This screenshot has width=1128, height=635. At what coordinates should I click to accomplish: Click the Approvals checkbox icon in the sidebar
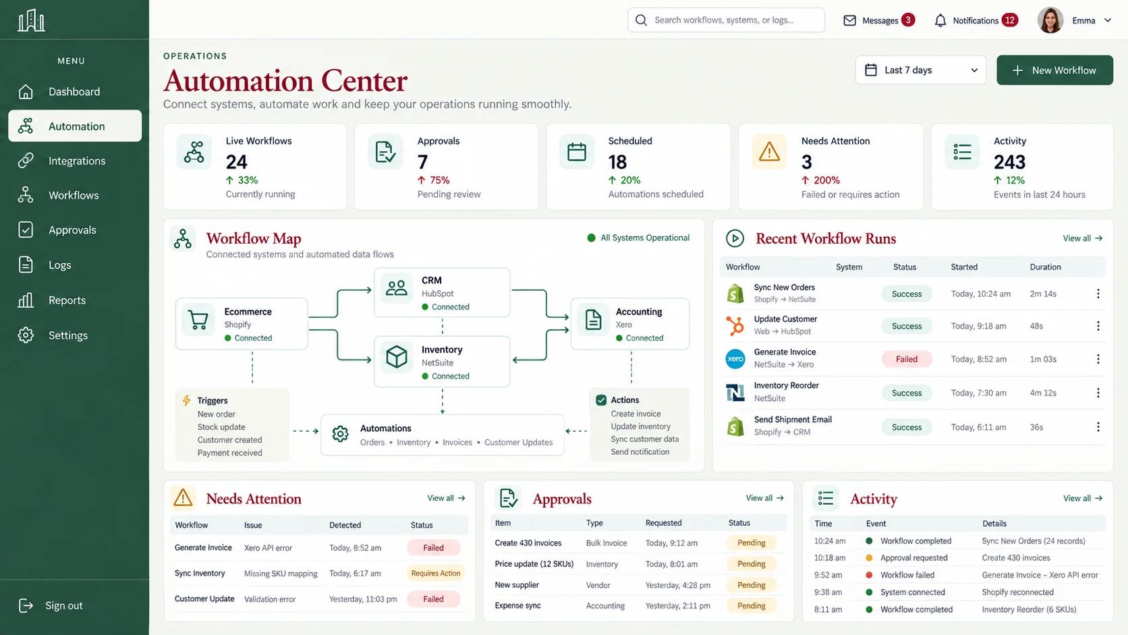26,230
